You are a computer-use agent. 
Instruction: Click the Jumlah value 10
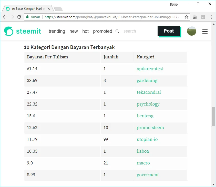[106, 128]
